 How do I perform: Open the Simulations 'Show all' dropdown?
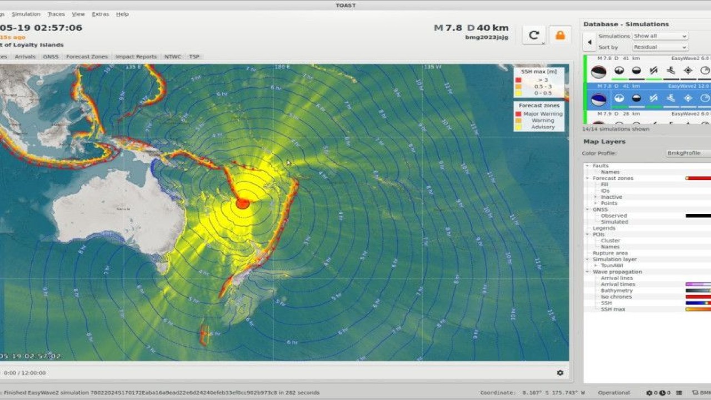click(x=660, y=36)
